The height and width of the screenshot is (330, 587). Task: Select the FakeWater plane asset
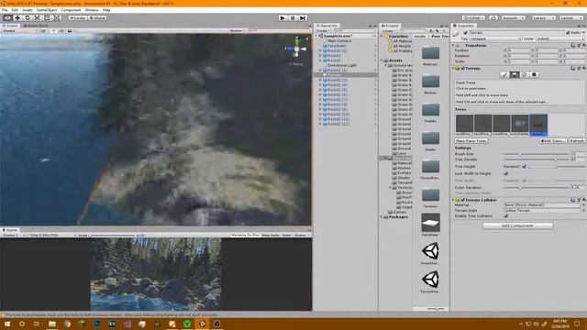pyautogui.click(x=430, y=223)
